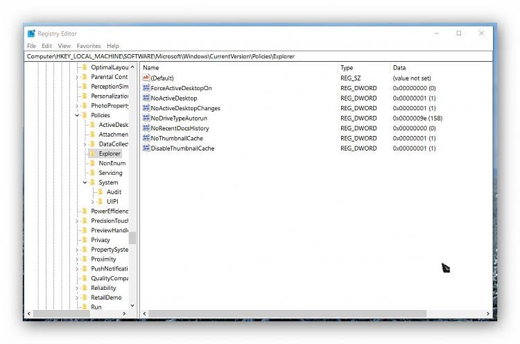This screenshot has height=344, width=520.
Task: Click the DataCollection folder icon
Action: tap(92, 144)
